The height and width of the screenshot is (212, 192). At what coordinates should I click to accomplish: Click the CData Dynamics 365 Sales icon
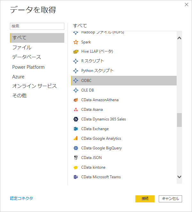(76, 119)
